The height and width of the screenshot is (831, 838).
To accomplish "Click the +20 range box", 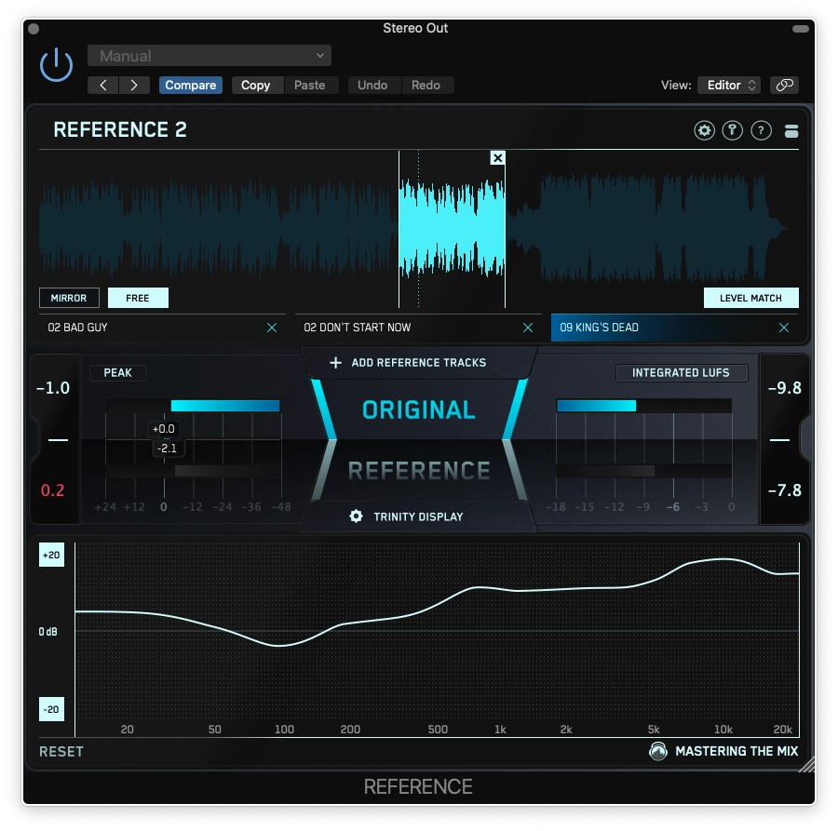I will (x=51, y=555).
